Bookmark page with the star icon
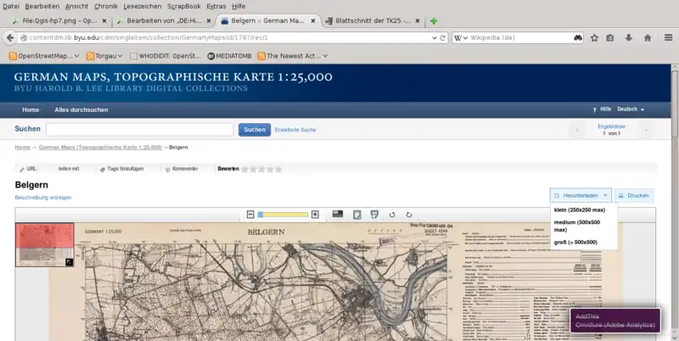Image resolution: width=679 pixels, height=341 pixels. coord(594,37)
